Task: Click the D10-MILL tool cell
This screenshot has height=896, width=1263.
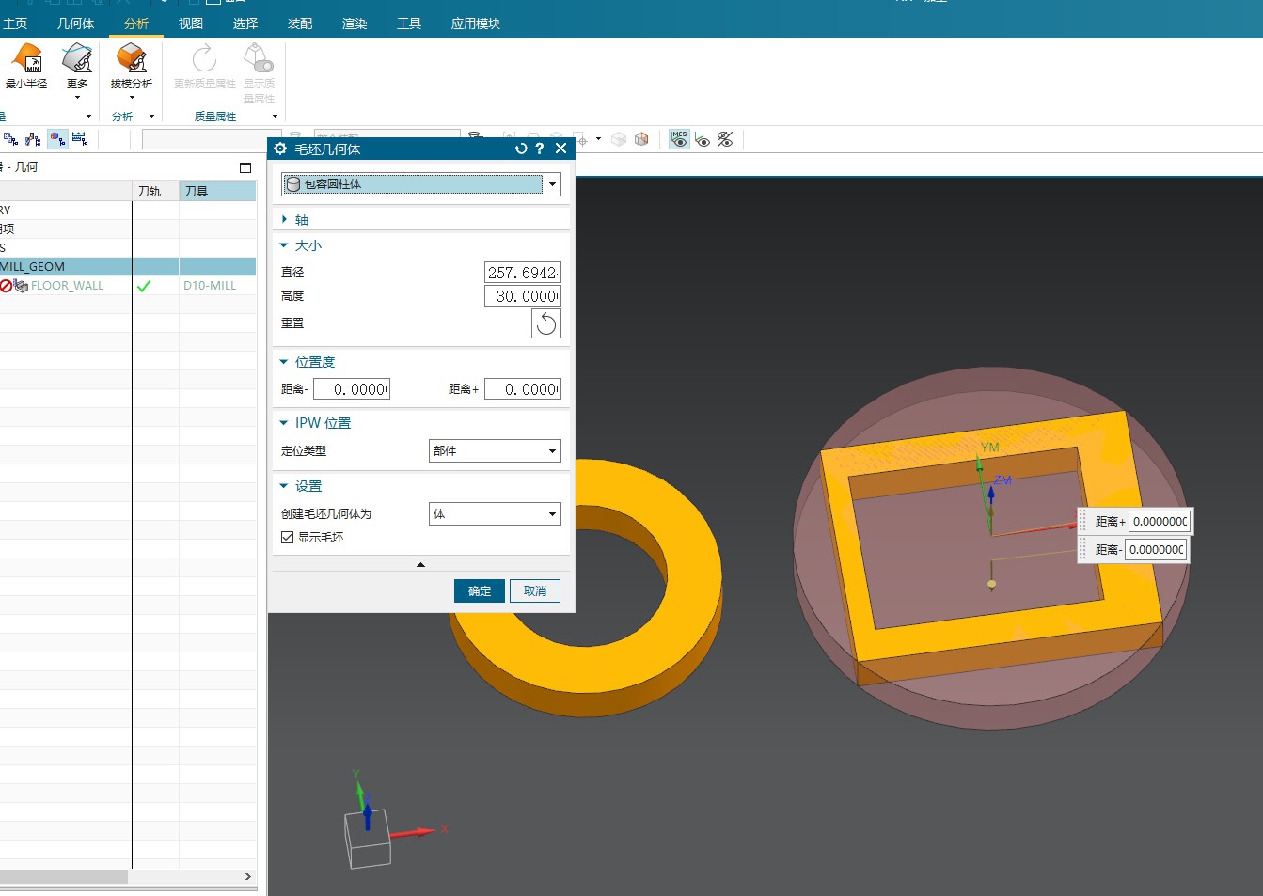Action: pos(217,286)
